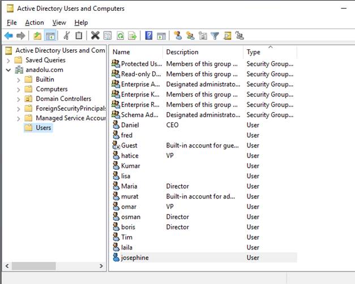Open the File menu
Image resolution: width=355 pixels, height=284 pixels.
click(x=12, y=23)
